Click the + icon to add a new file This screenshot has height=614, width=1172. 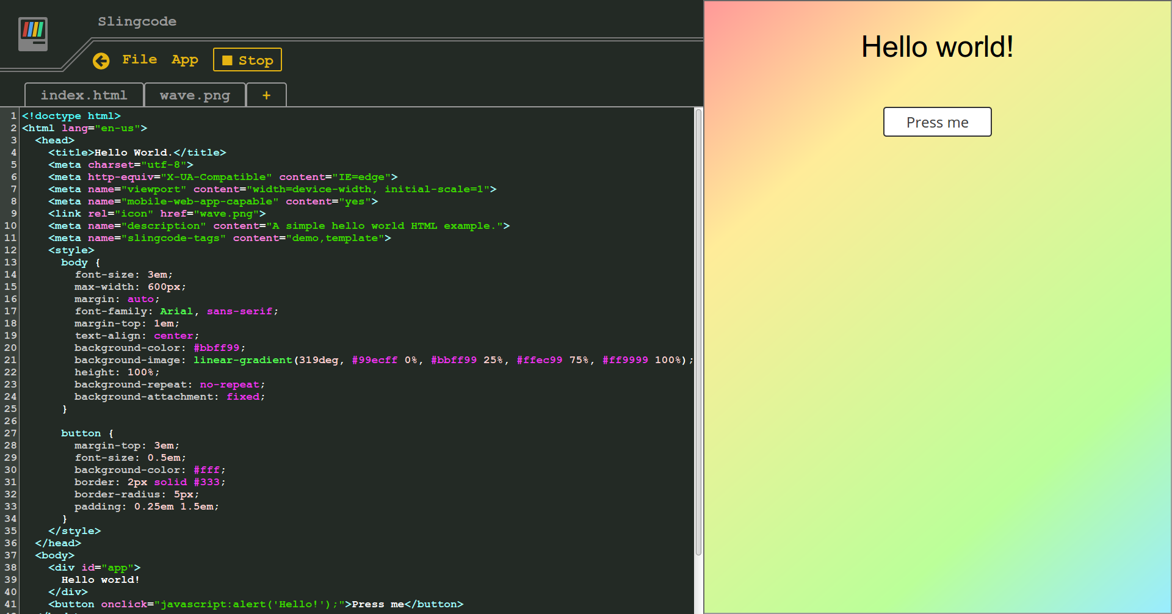pos(266,95)
